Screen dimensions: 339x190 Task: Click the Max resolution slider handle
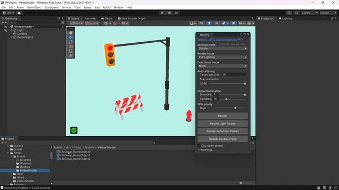[245, 83]
